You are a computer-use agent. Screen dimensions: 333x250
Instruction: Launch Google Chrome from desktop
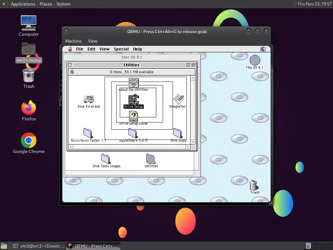coord(29,140)
